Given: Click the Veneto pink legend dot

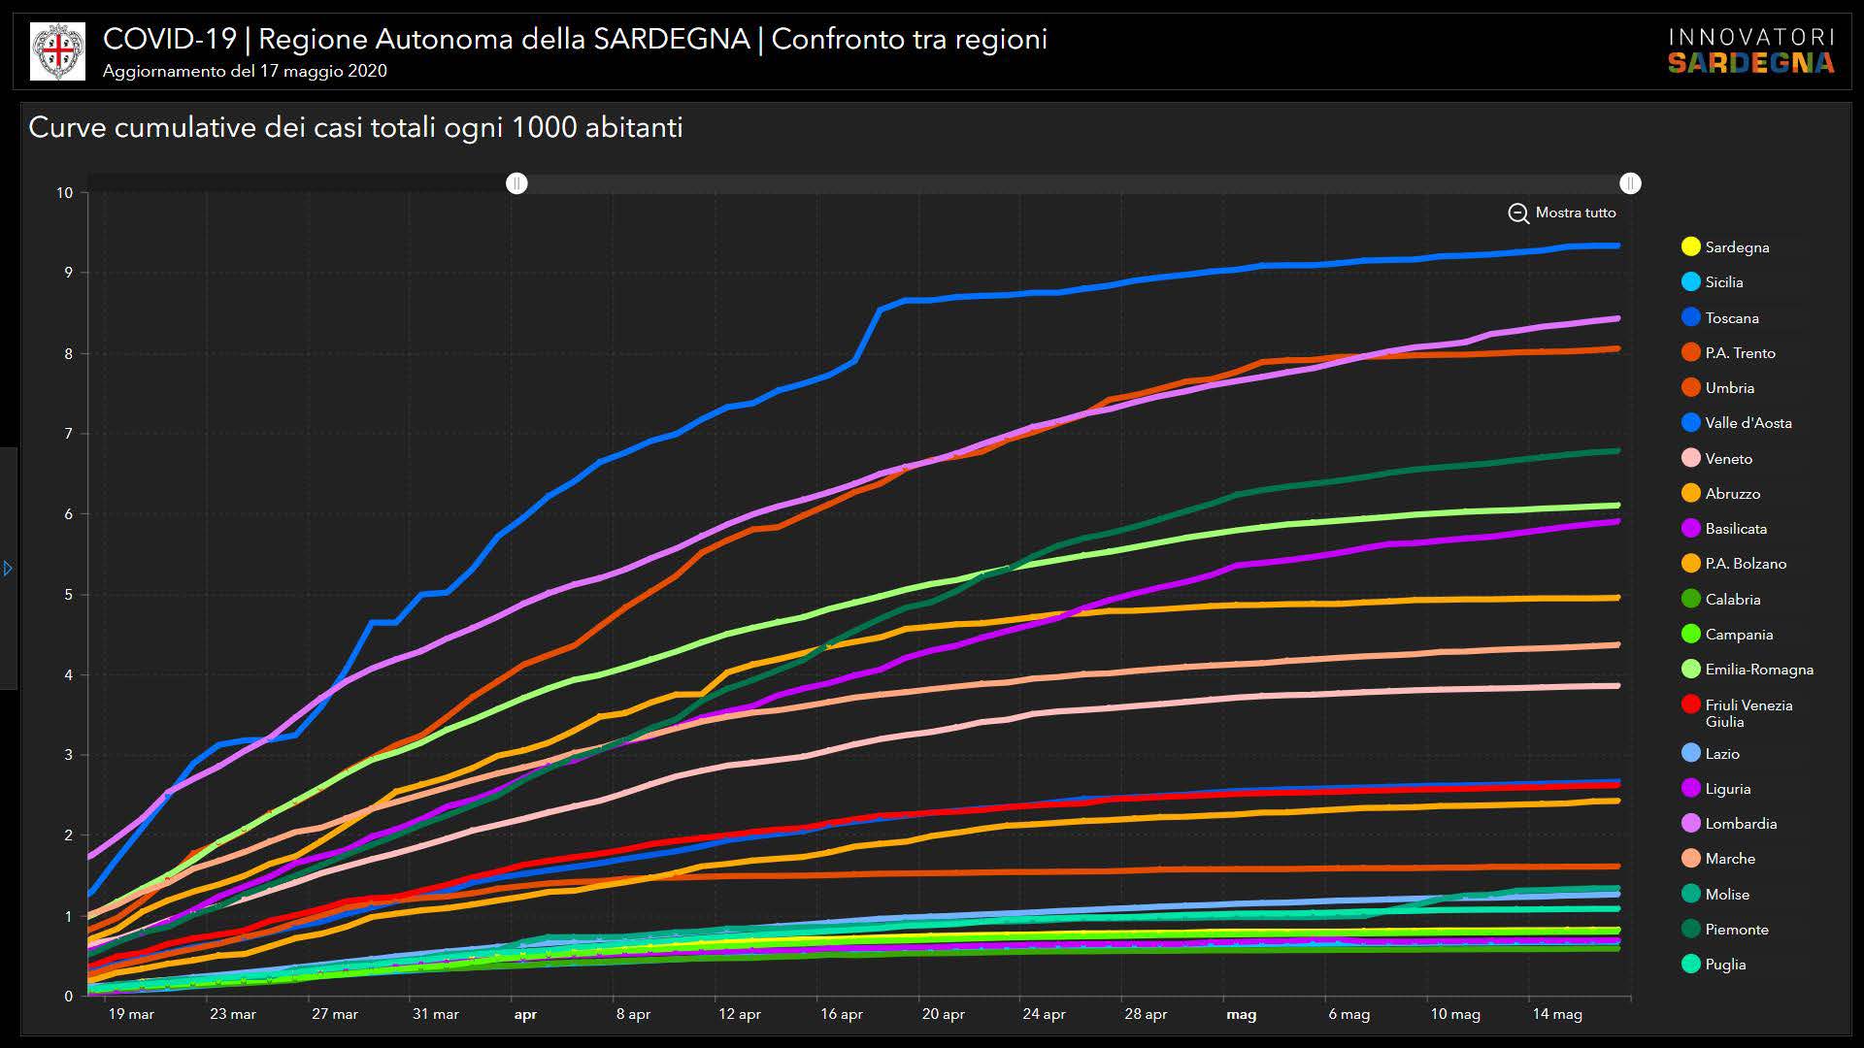Looking at the screenshot, I should [x=1691, y=459].
